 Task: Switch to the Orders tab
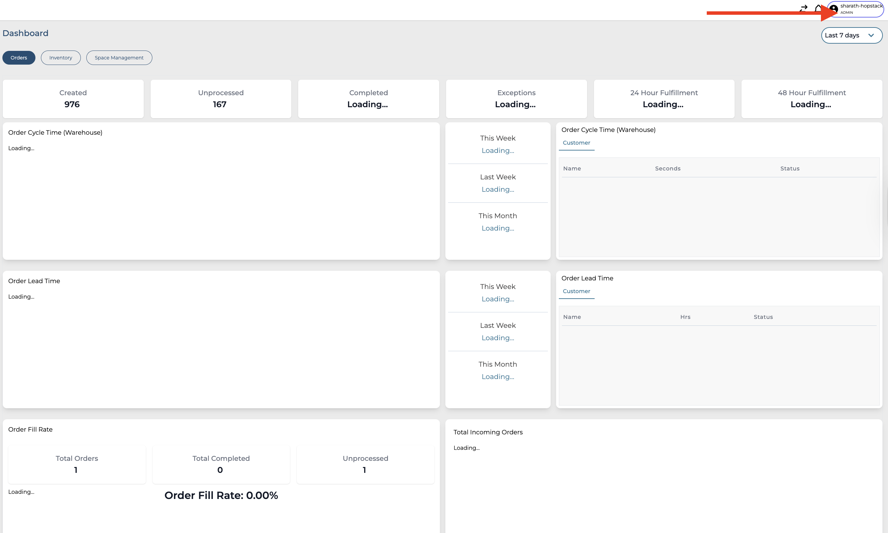(19, 57)
